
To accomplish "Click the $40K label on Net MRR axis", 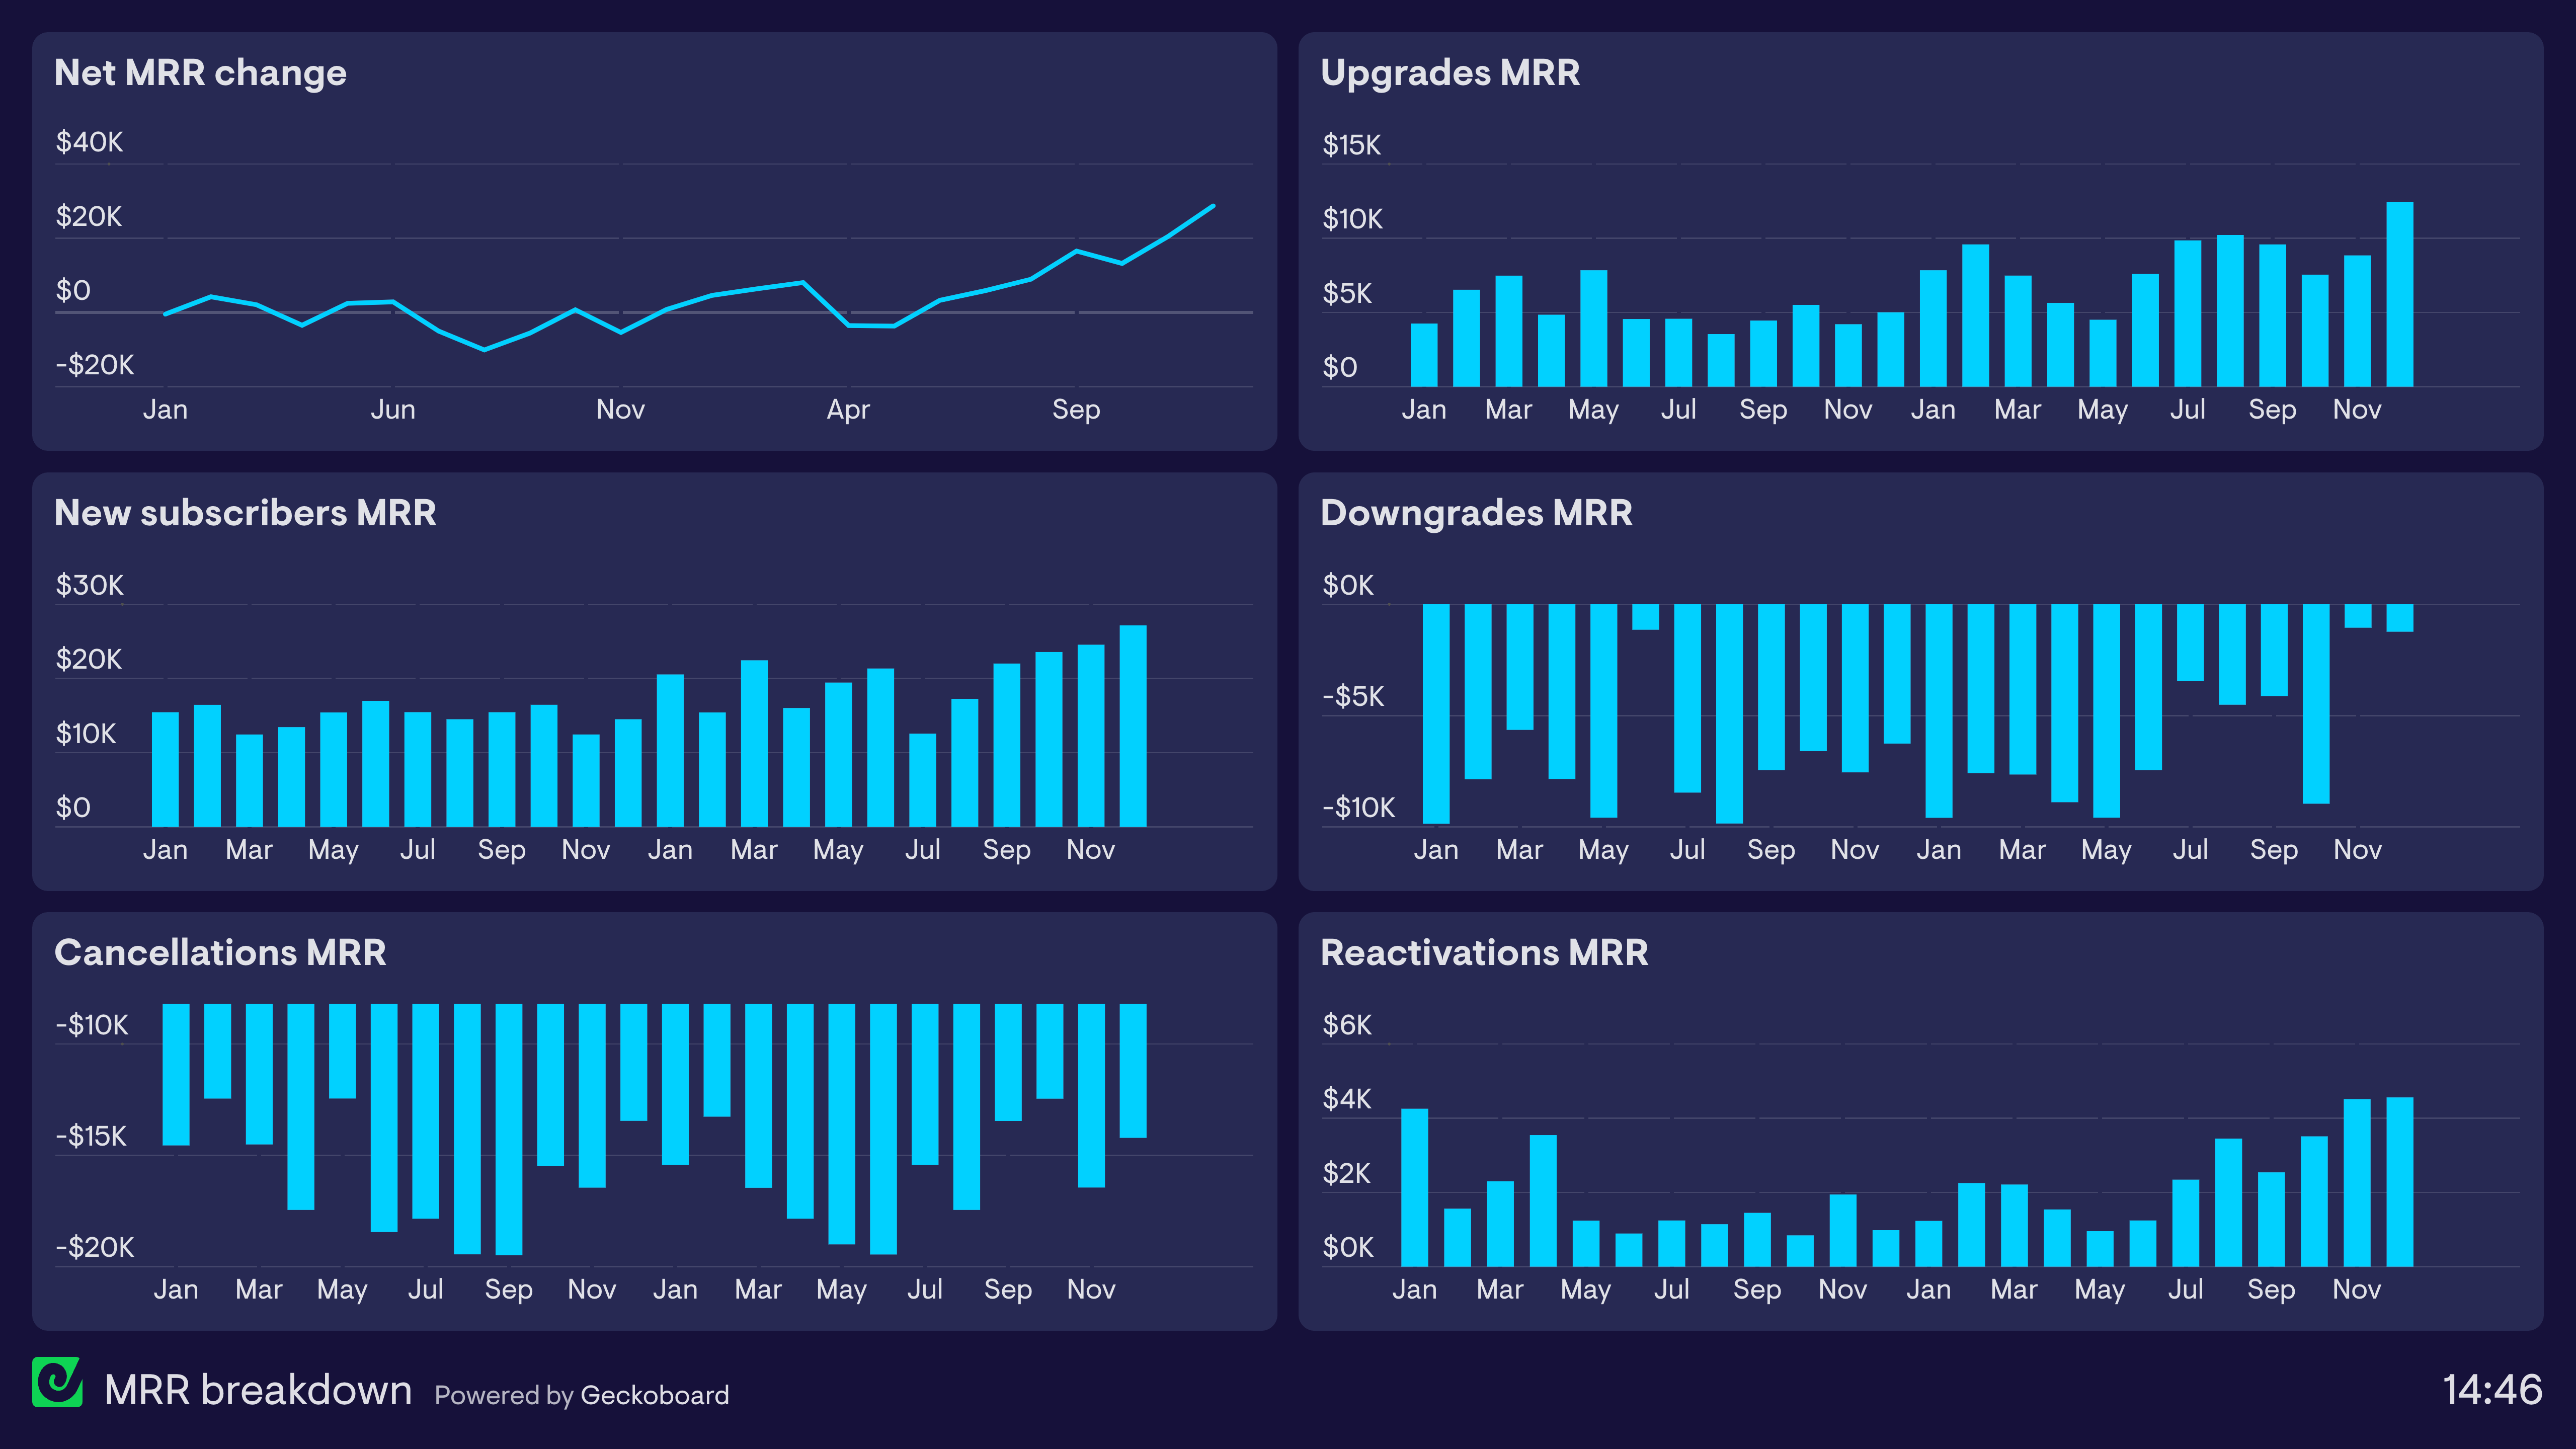I will (x=89, y=142).
